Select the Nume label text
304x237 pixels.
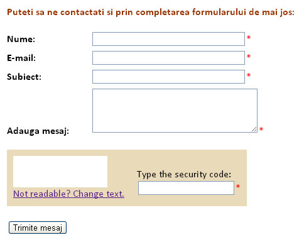pyautogui.click(x=21, y=39)
